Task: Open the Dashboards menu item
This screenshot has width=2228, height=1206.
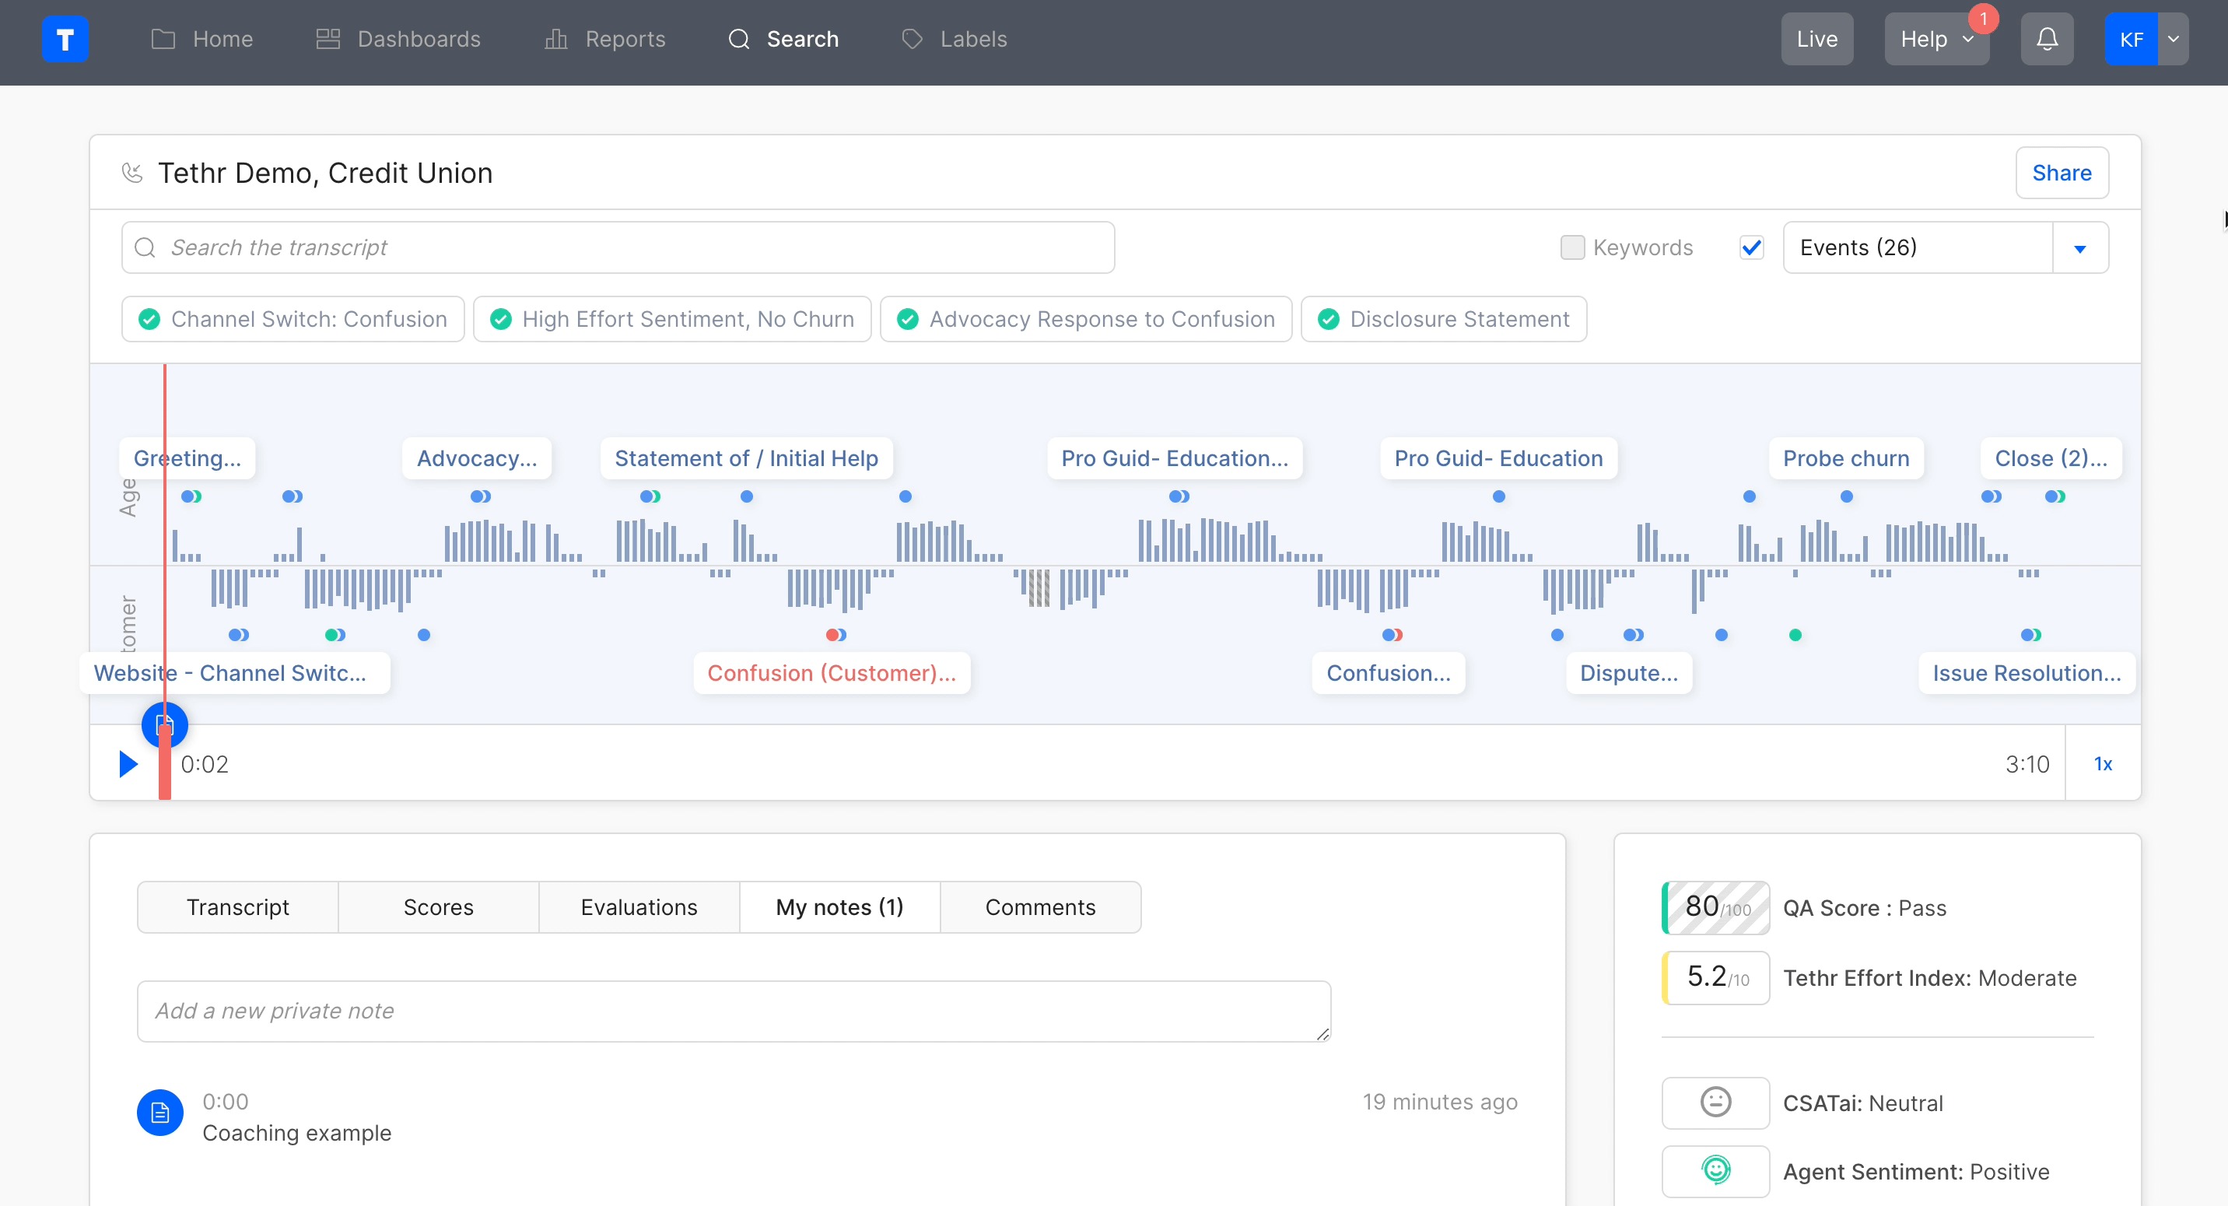Action: coord(398,39)
